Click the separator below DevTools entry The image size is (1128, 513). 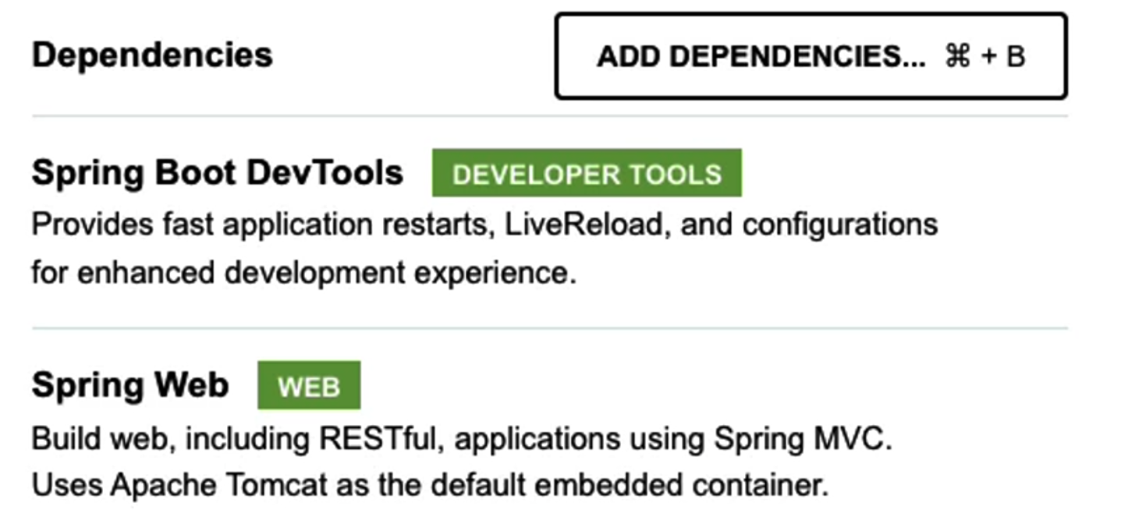click(552, 327)
